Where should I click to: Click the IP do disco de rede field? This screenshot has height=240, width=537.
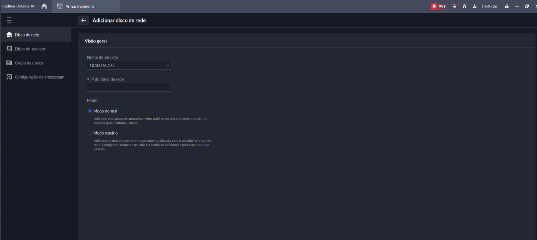click(129, 87)
